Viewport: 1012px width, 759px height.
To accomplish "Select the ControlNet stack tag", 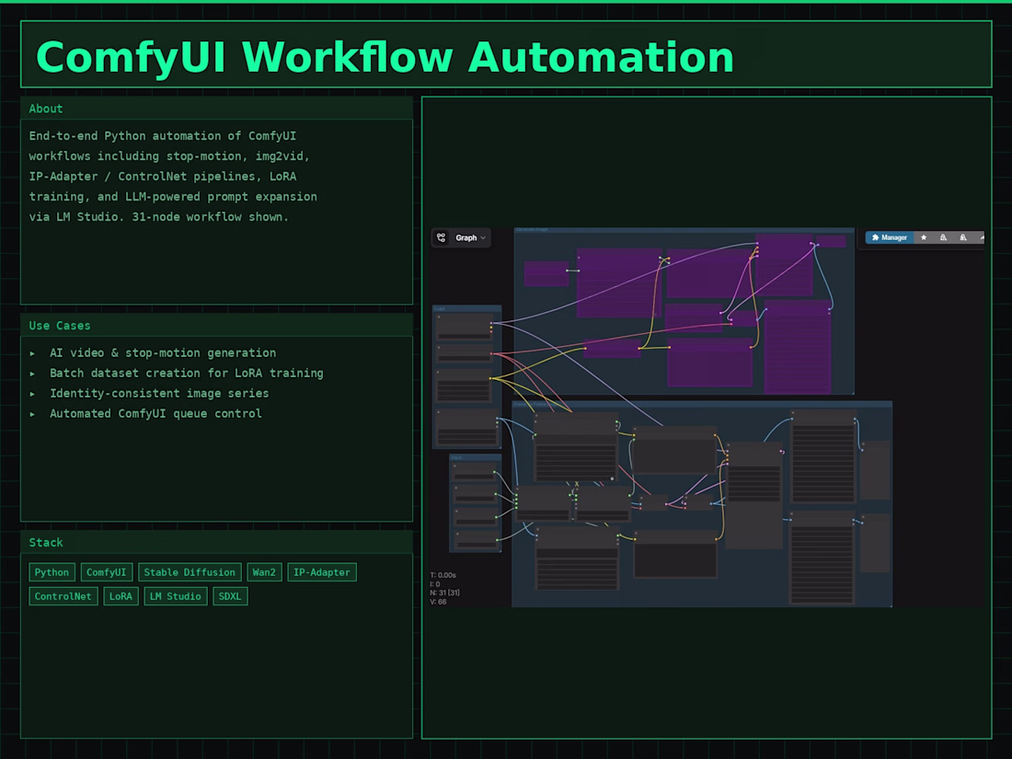I will [63, 596].
